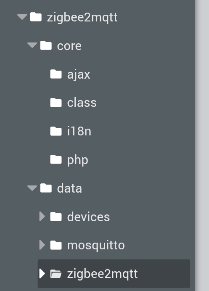Expand the devices folder arrow
209x291 pixels.
(42, 217)
